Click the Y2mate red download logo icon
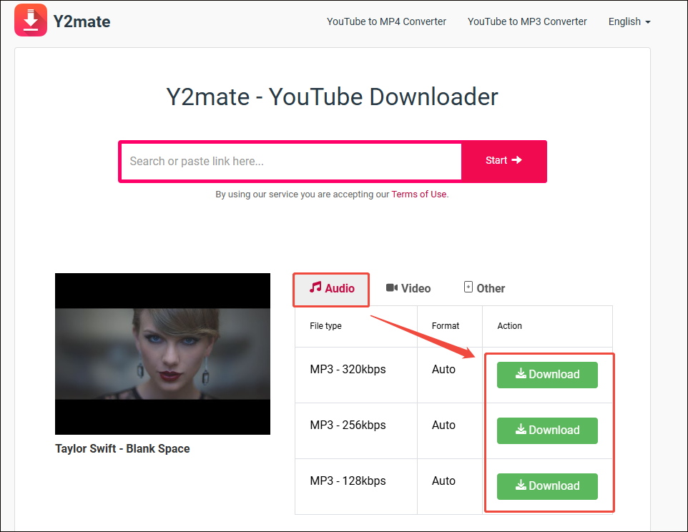The image size is (688, 532). pos(31,20)
